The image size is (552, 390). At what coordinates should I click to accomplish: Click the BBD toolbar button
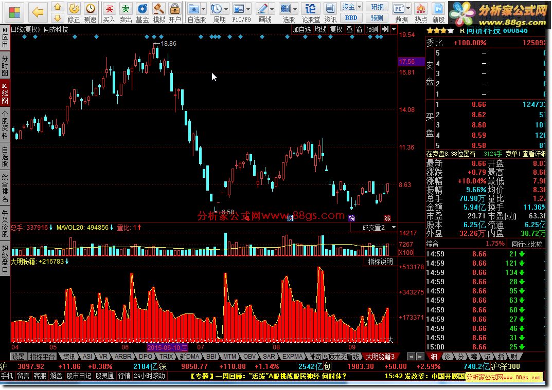tap(351, 17)
